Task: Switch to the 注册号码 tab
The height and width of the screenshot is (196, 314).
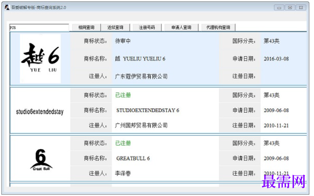Action: tap(147, 27)
